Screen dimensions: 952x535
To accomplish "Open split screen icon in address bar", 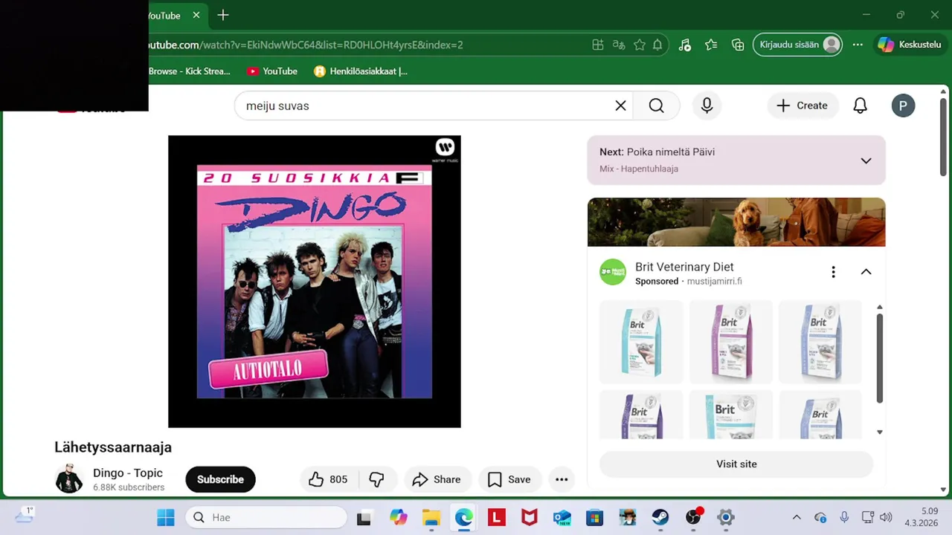I will pyautogui.click(x=597, y=45).
